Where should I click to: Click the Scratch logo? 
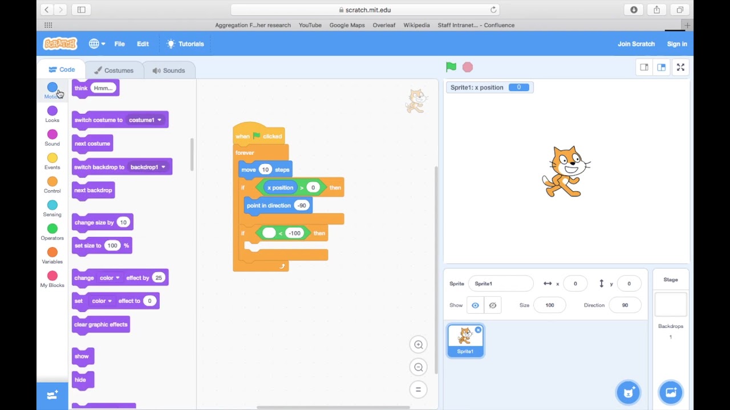coord(60,44)
